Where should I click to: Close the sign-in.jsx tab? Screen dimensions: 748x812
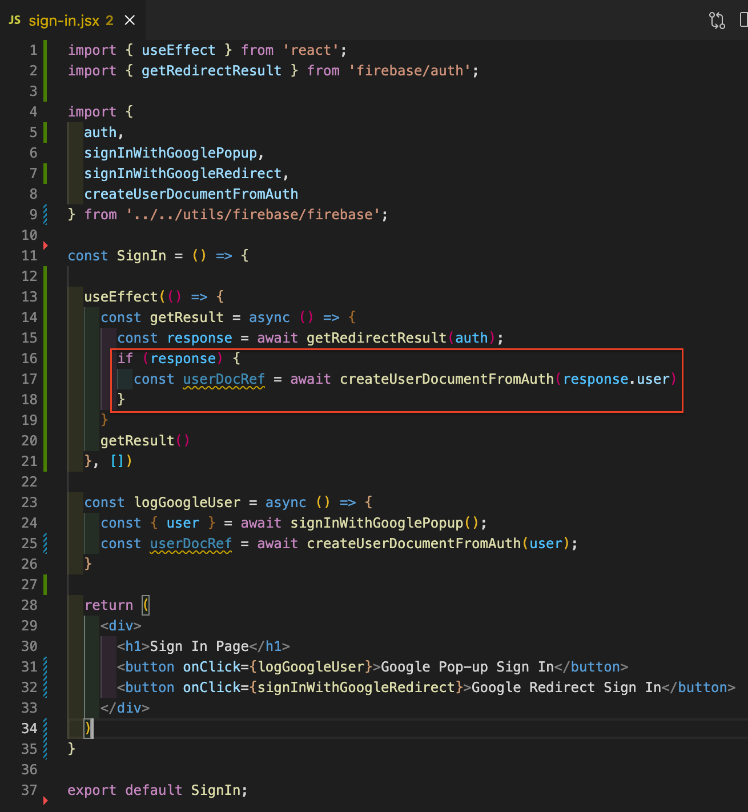coord(130,21)
